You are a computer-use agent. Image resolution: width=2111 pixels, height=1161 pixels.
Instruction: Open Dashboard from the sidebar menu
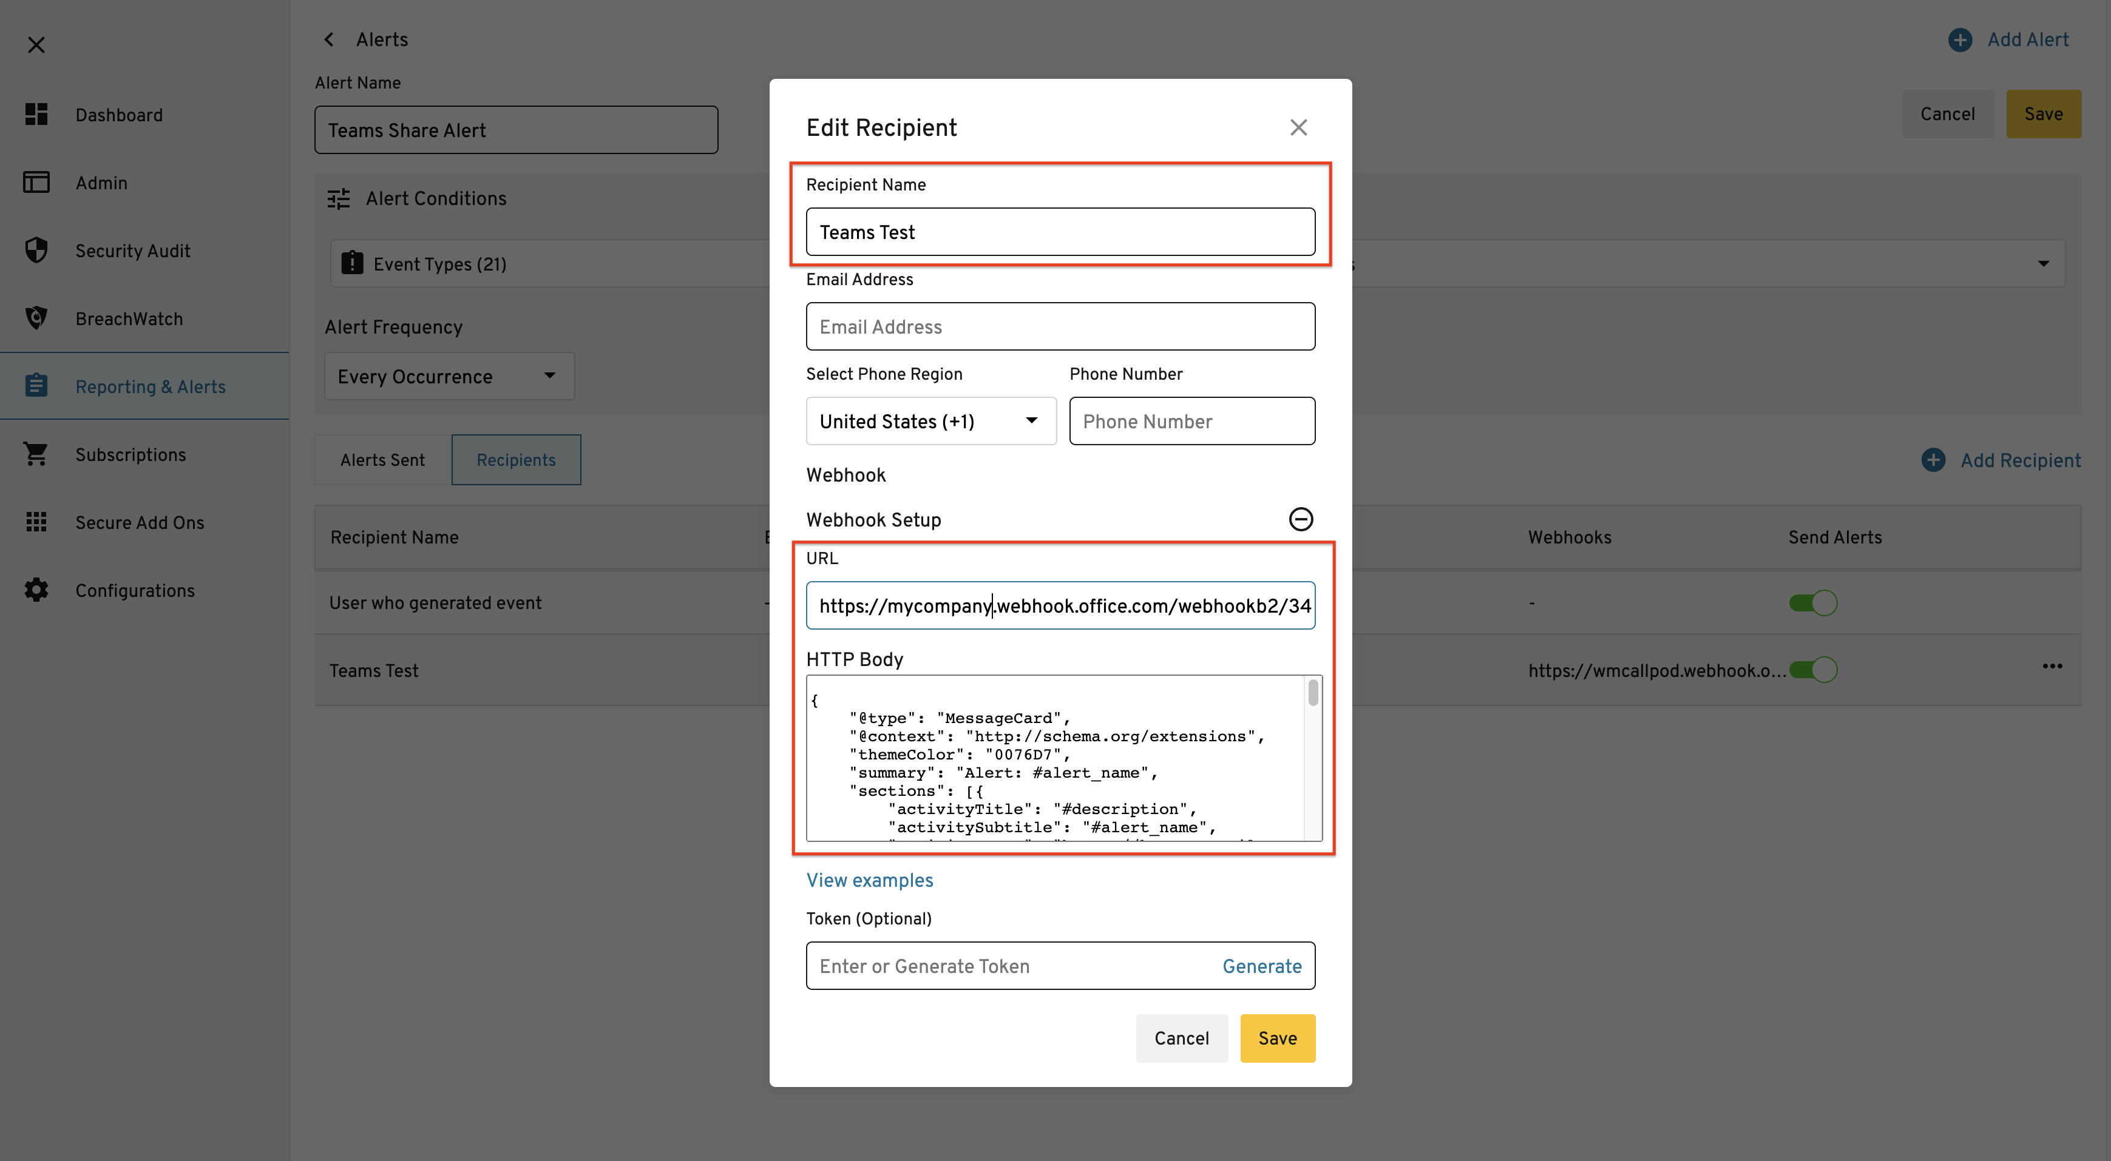(x=119, y=115)
